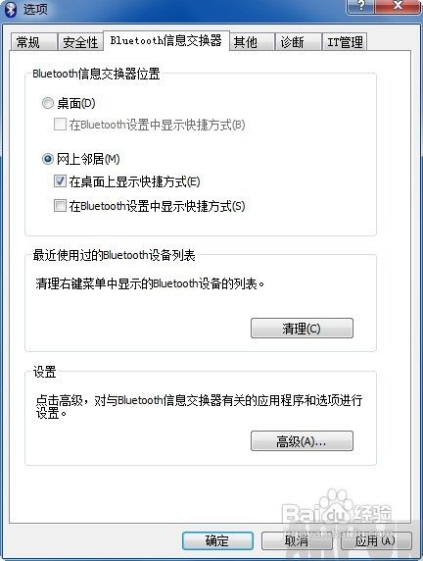Click the help question mark button
Viewport: 423px width, 561px height.
coord(360,7)
